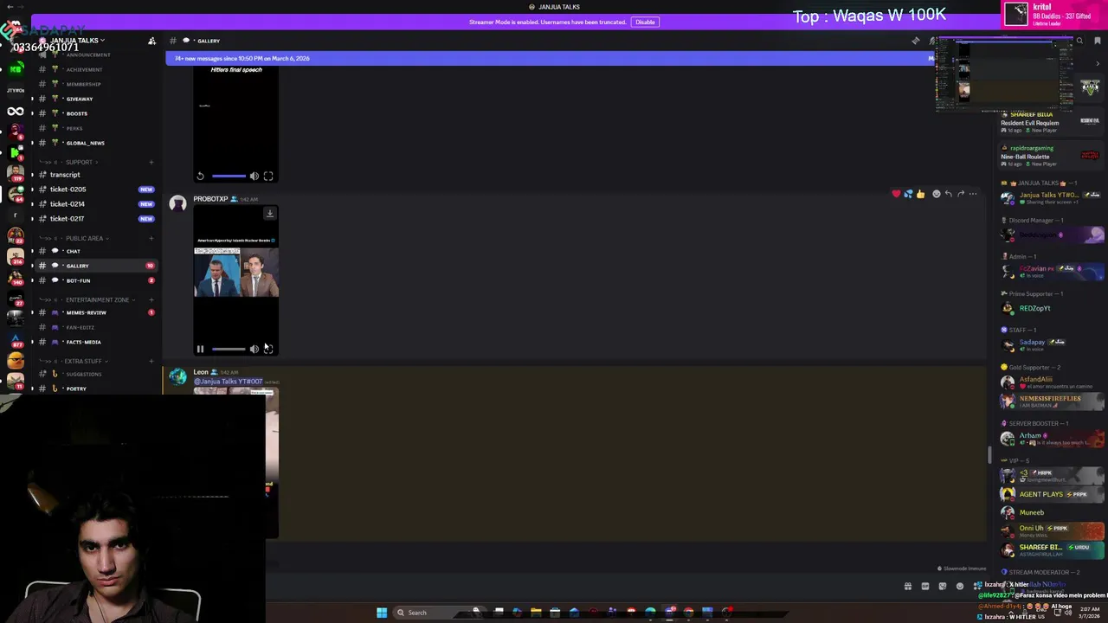Mute the PROBOTXP video volume
This screenshot has width=1108, height=623.
[x=254, y=350]
